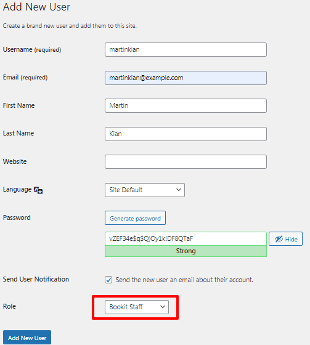The image size is (310, 345).
Task: Click the language translation icon beside Language
Action: coord(38,190)
